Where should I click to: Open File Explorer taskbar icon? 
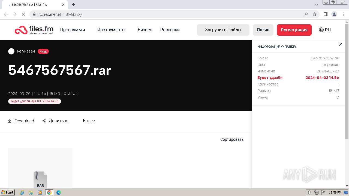click(31, 192)
